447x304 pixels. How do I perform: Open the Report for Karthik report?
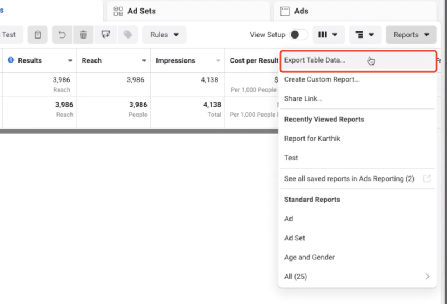coord(312,139)
